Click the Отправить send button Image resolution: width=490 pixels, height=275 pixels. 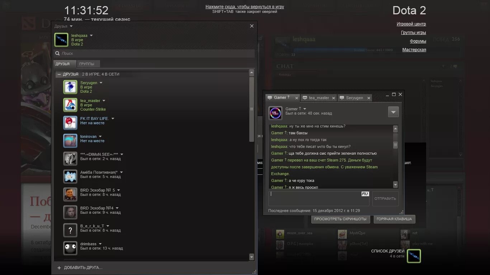tap(385, 198)
